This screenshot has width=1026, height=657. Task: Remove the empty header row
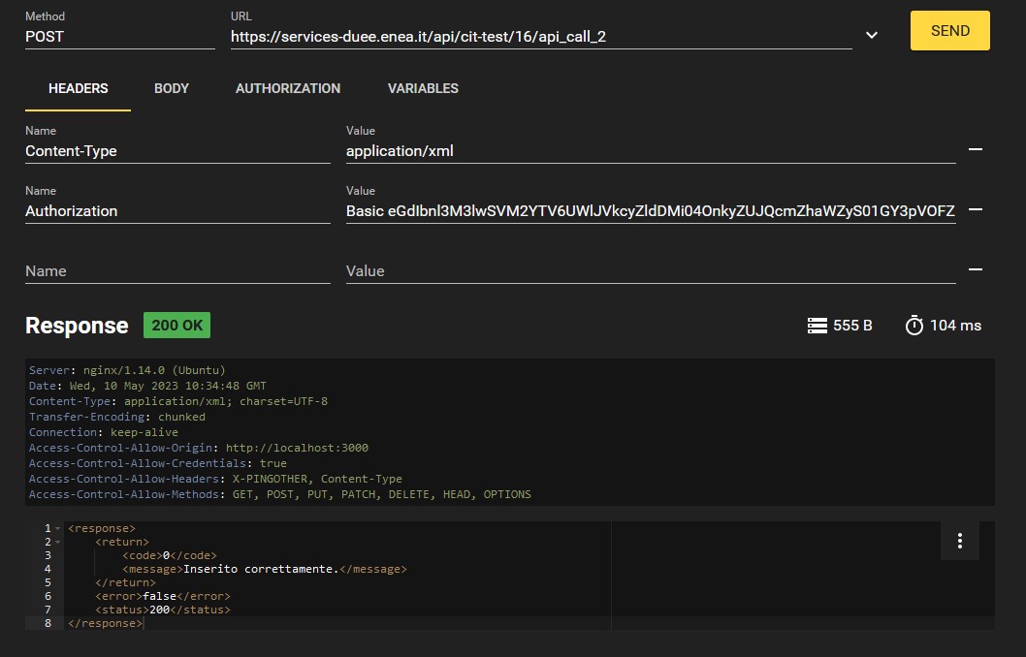tap(976, 269)
